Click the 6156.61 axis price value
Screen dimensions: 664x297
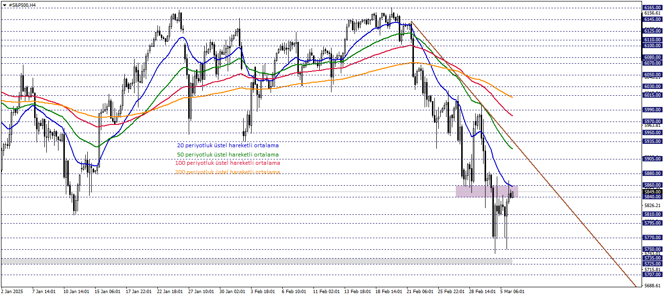652,13
